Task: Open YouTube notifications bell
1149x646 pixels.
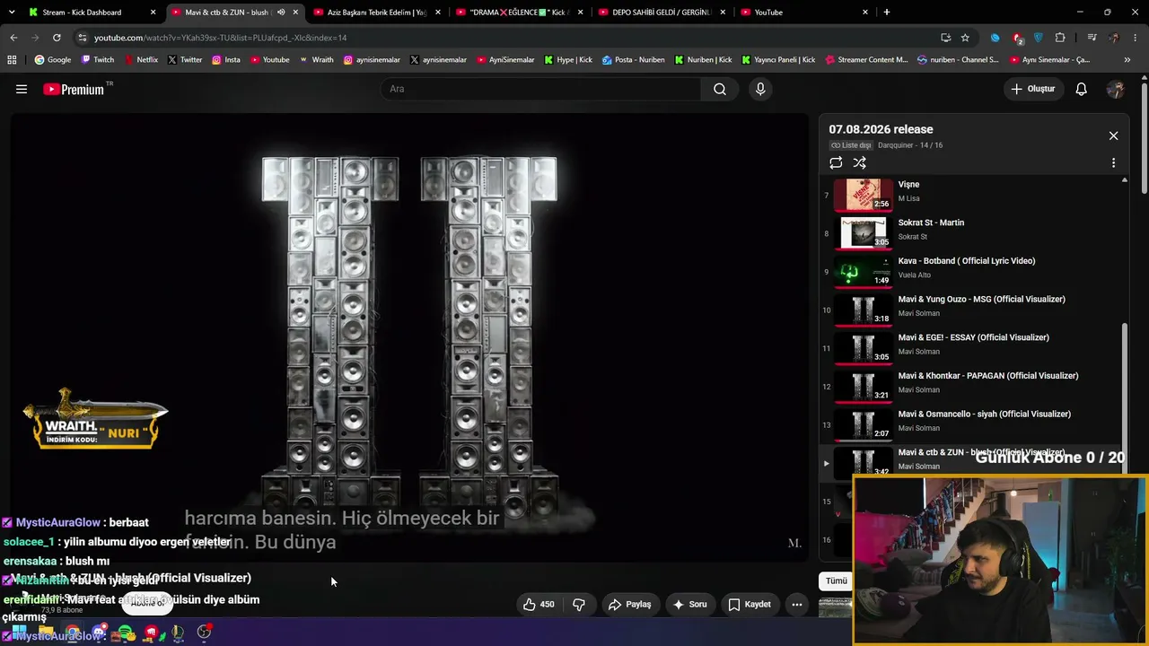Action: (x=1082, y=89)
